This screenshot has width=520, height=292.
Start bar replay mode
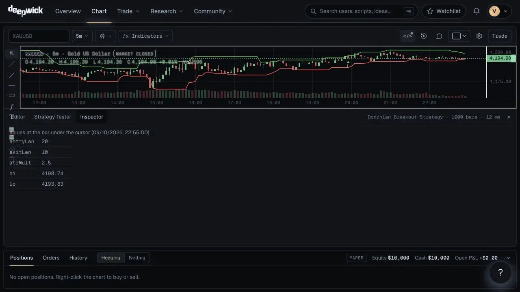point(424,36)
